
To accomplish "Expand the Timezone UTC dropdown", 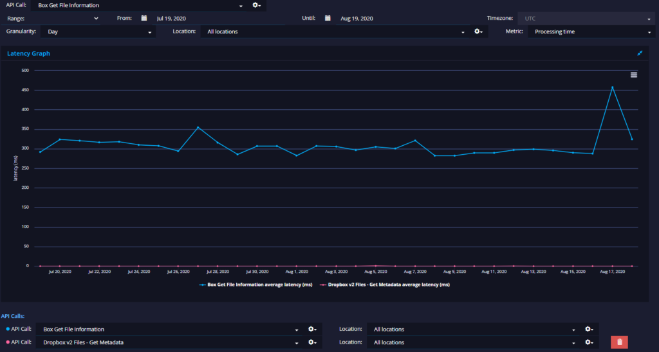I will pyautogui.click(x=586, y=19).
